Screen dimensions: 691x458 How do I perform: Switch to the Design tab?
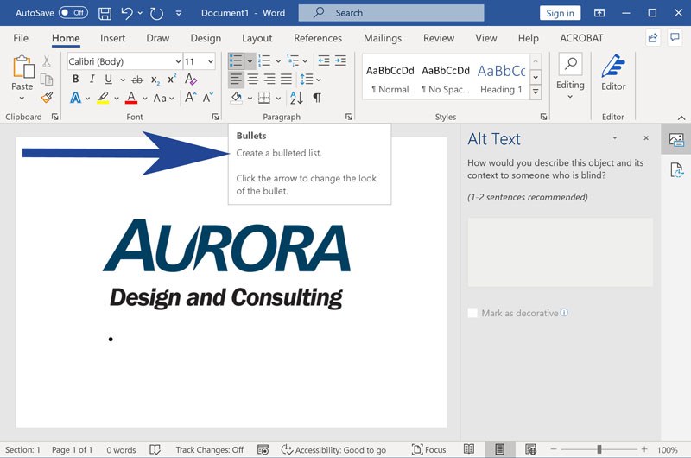coord(206,38)
